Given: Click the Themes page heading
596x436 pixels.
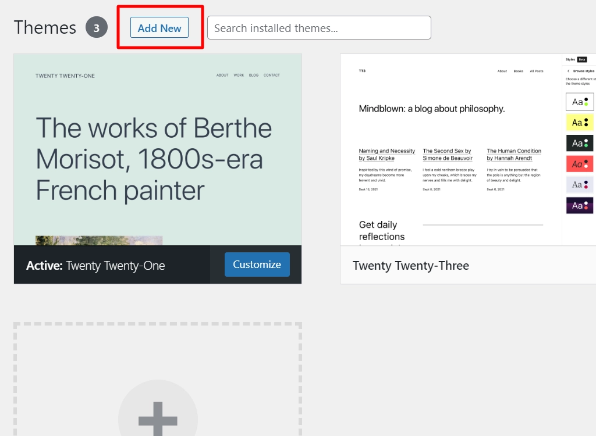Looking at the screenshot, I should (x=45, y=28).
